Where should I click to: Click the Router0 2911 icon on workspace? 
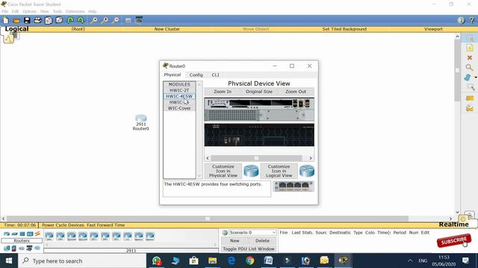(x=141, y=118)
